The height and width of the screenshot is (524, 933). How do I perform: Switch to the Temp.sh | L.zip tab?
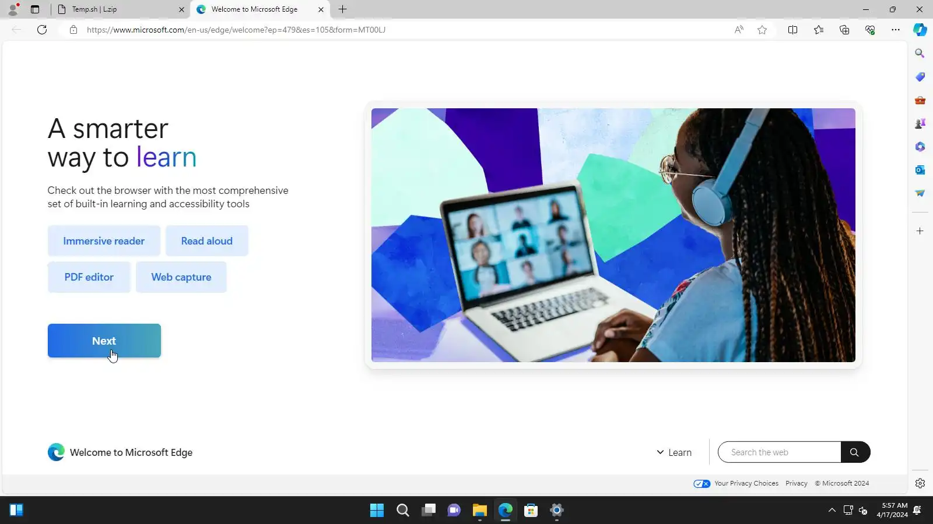tap(120, 9)
